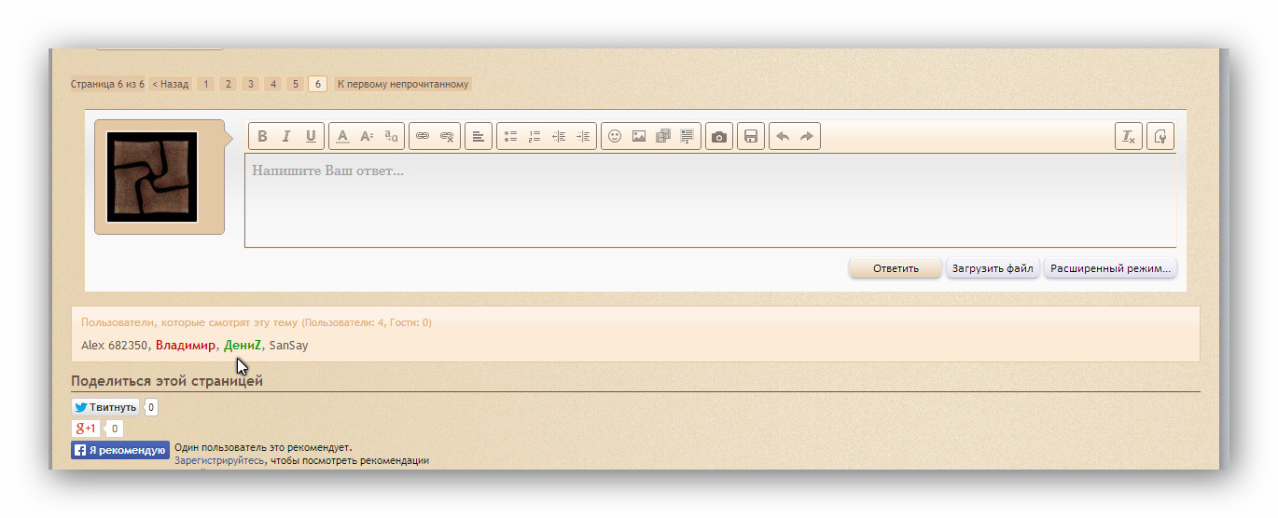
Task: Click the insert image icon
Action: [639, 136]
